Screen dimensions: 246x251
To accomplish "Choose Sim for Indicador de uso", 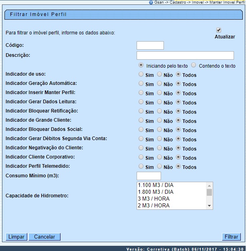I will 141,74.
